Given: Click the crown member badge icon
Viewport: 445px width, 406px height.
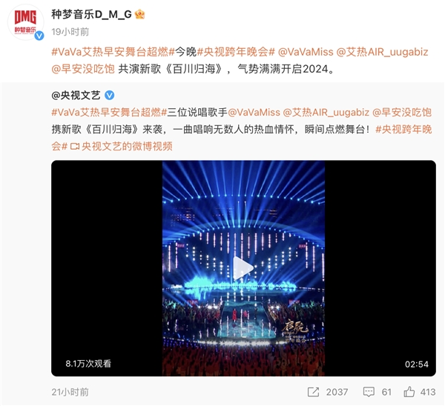Looking at the screenshot, I should point(139,14).
